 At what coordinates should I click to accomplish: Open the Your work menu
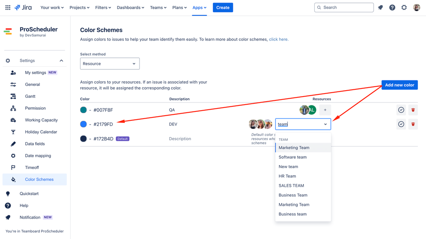52,8
